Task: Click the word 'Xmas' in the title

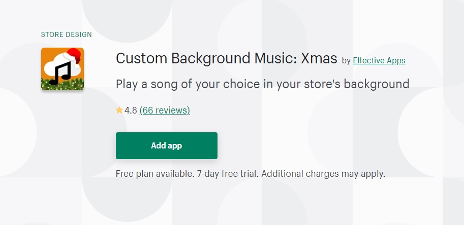Action: 319,58
